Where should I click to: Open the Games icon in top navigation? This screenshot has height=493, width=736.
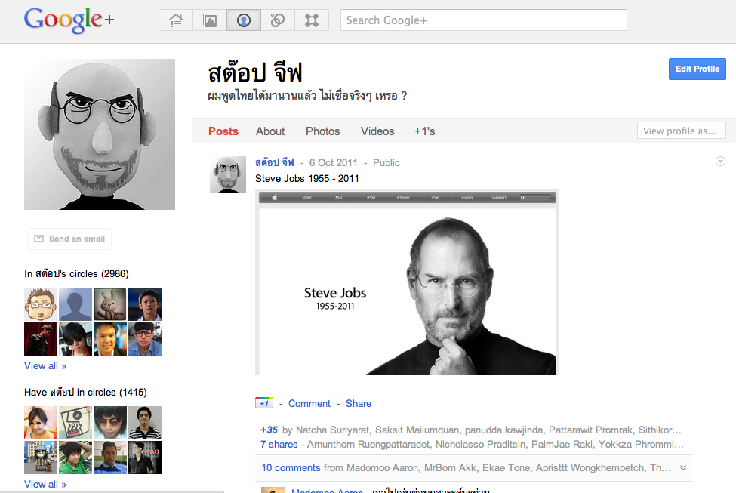[312, 20]
